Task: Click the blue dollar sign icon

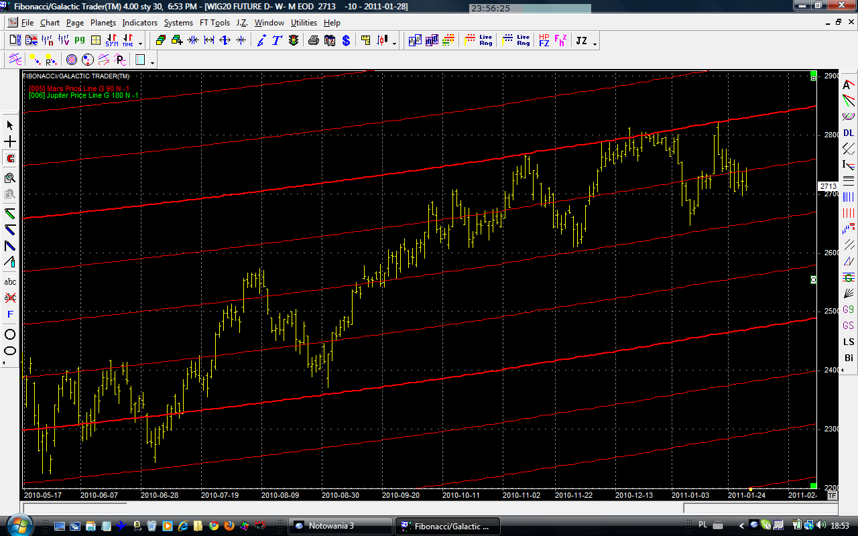Action: tap(346, 41)
